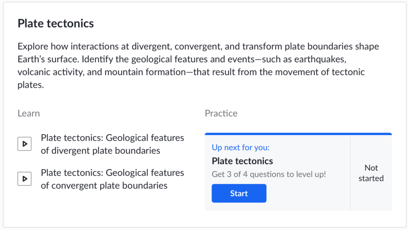
Task: Click the "Plate tectonics" section heading
Action: point(56,24)
